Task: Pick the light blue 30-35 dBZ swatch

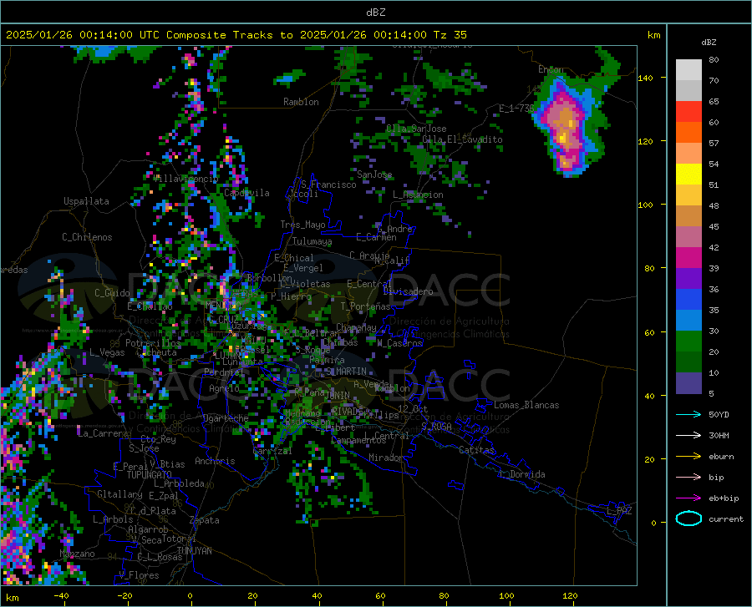Action: point(688,321)
